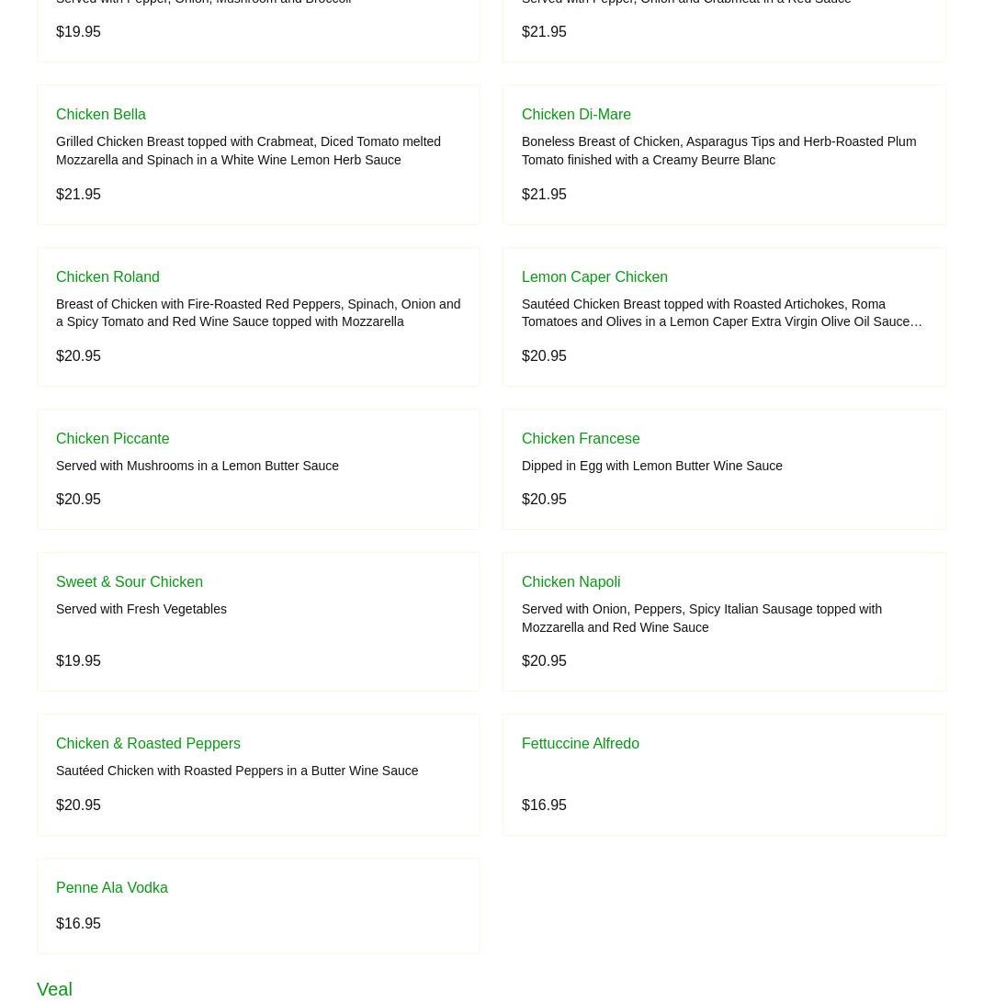The width and height of the screenshot is (983, 1002).
Task: Select Chicken Francese entry
Action: tap(581, 438)
